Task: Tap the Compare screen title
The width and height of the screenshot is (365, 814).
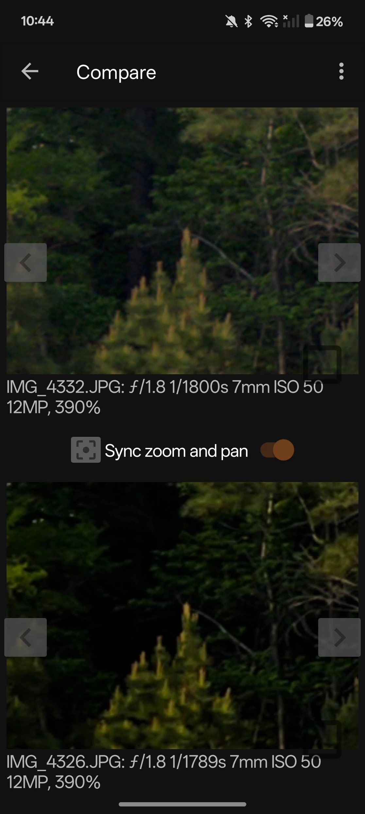Action: pos(116,72)
